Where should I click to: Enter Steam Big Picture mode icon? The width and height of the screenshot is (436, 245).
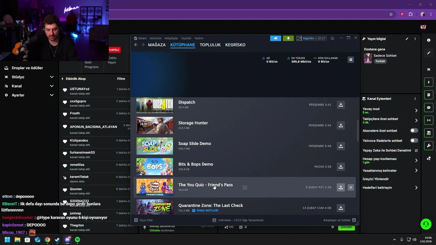332,38
